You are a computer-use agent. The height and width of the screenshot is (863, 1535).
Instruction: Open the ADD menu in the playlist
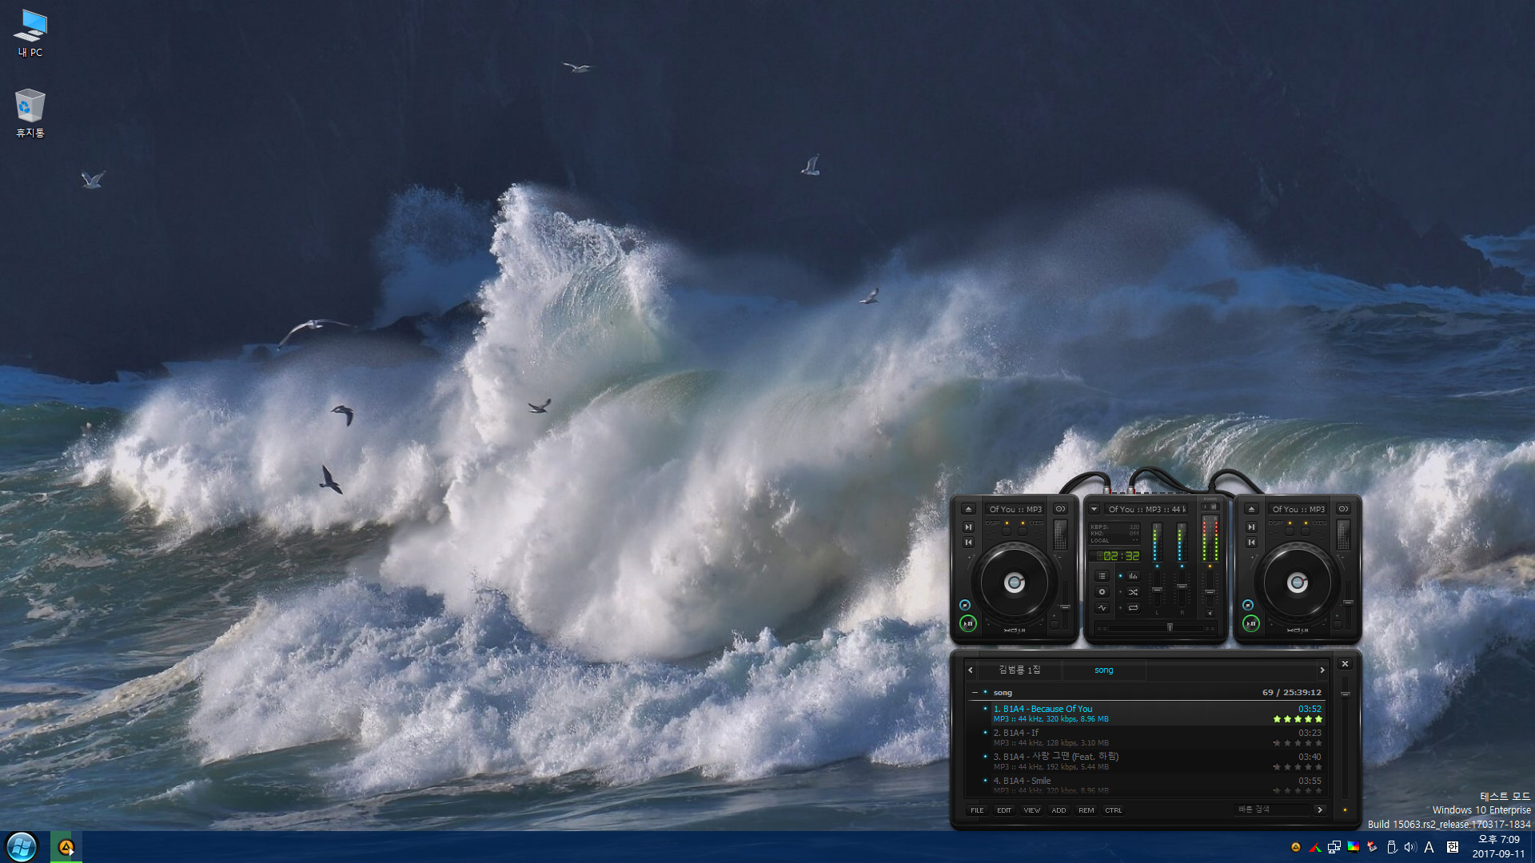click(1059, 810)
